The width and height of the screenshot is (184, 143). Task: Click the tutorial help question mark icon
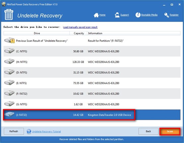click(29, 131)
